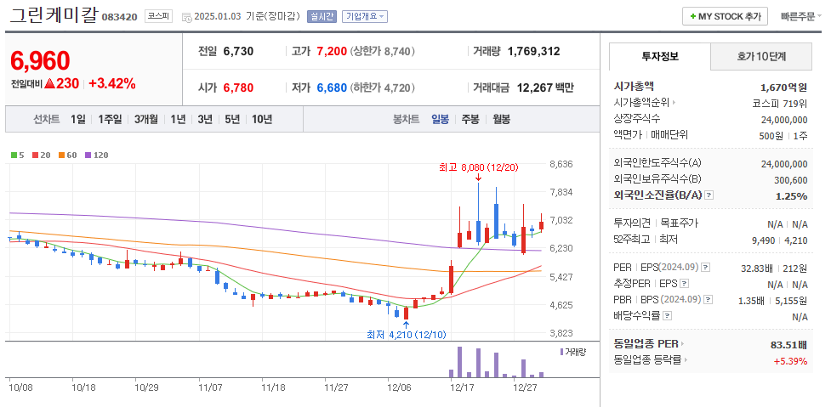Click the 최저 4,210 (12/10) chart marker
Viewport: 831px width, 407px height.
click(x=407, y=335)
